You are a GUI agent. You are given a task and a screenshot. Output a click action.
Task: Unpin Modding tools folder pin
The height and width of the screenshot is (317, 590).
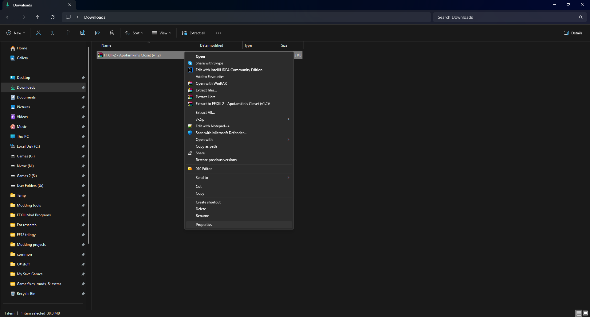[83, 205]
